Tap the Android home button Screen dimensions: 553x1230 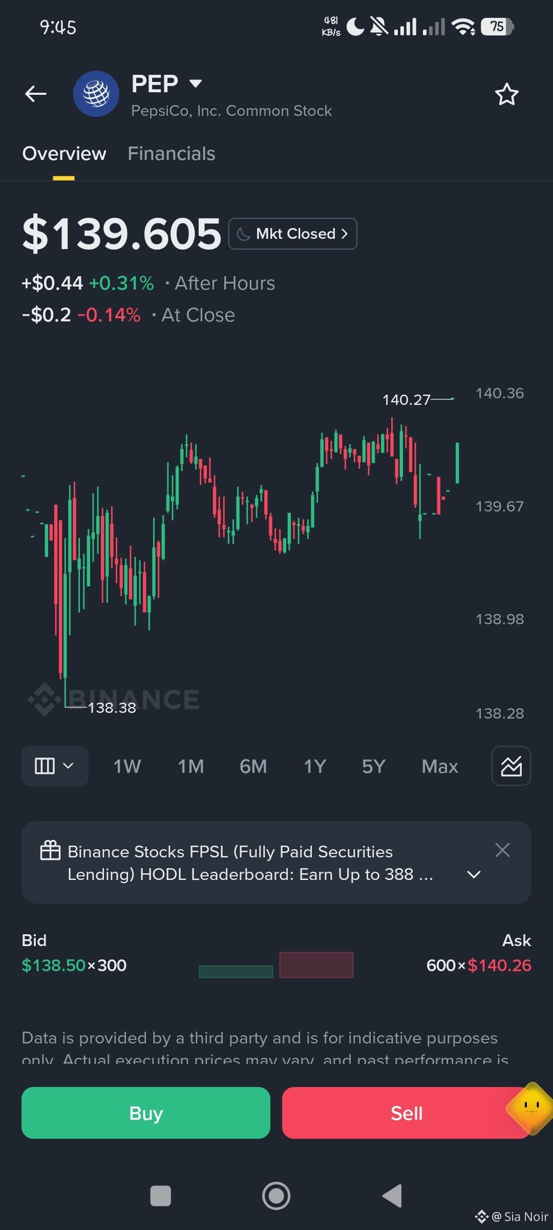coord(276,1196)
